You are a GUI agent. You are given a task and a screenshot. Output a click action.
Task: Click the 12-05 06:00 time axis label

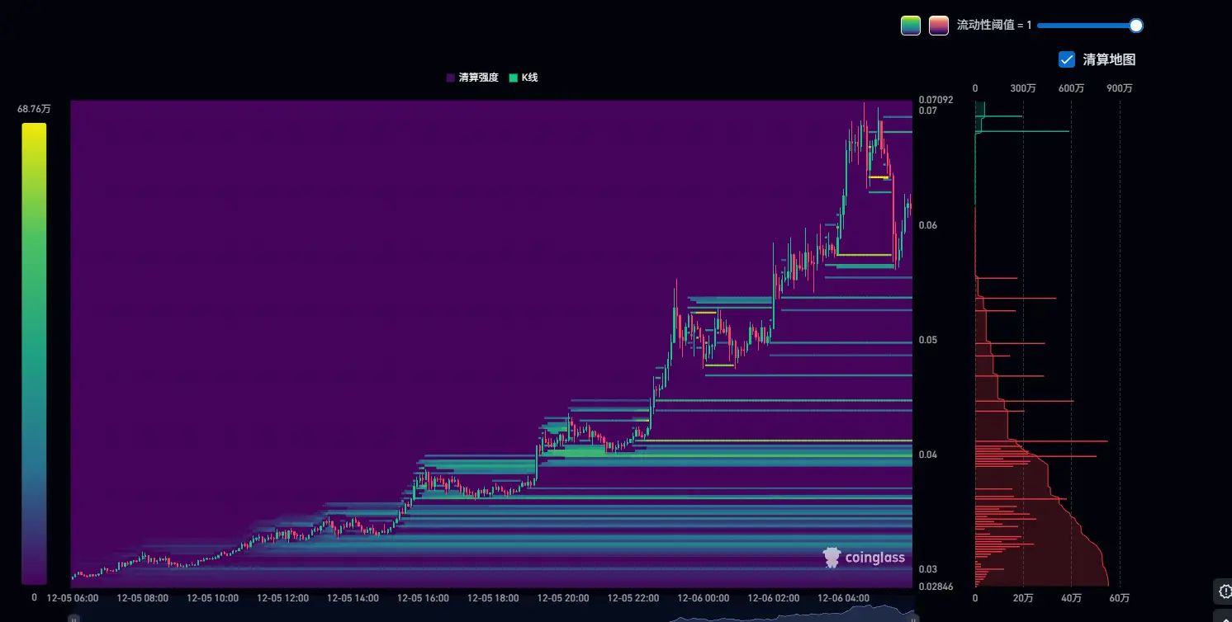pos(73,598)
